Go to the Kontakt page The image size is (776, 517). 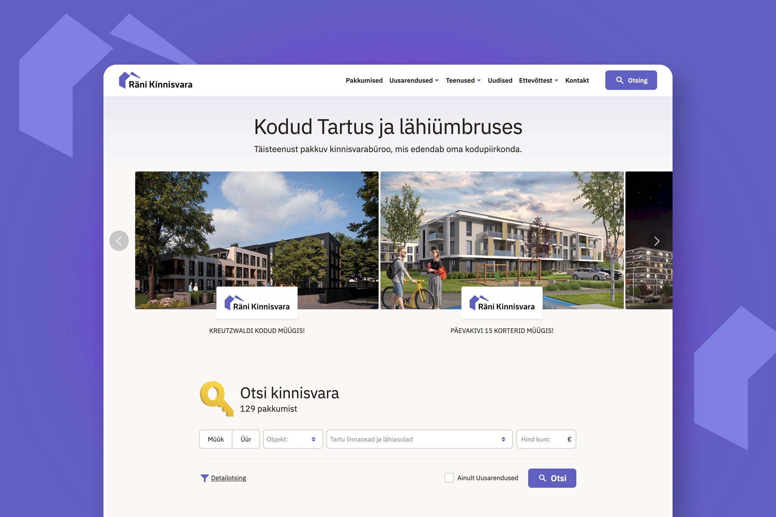coord(577,81)
